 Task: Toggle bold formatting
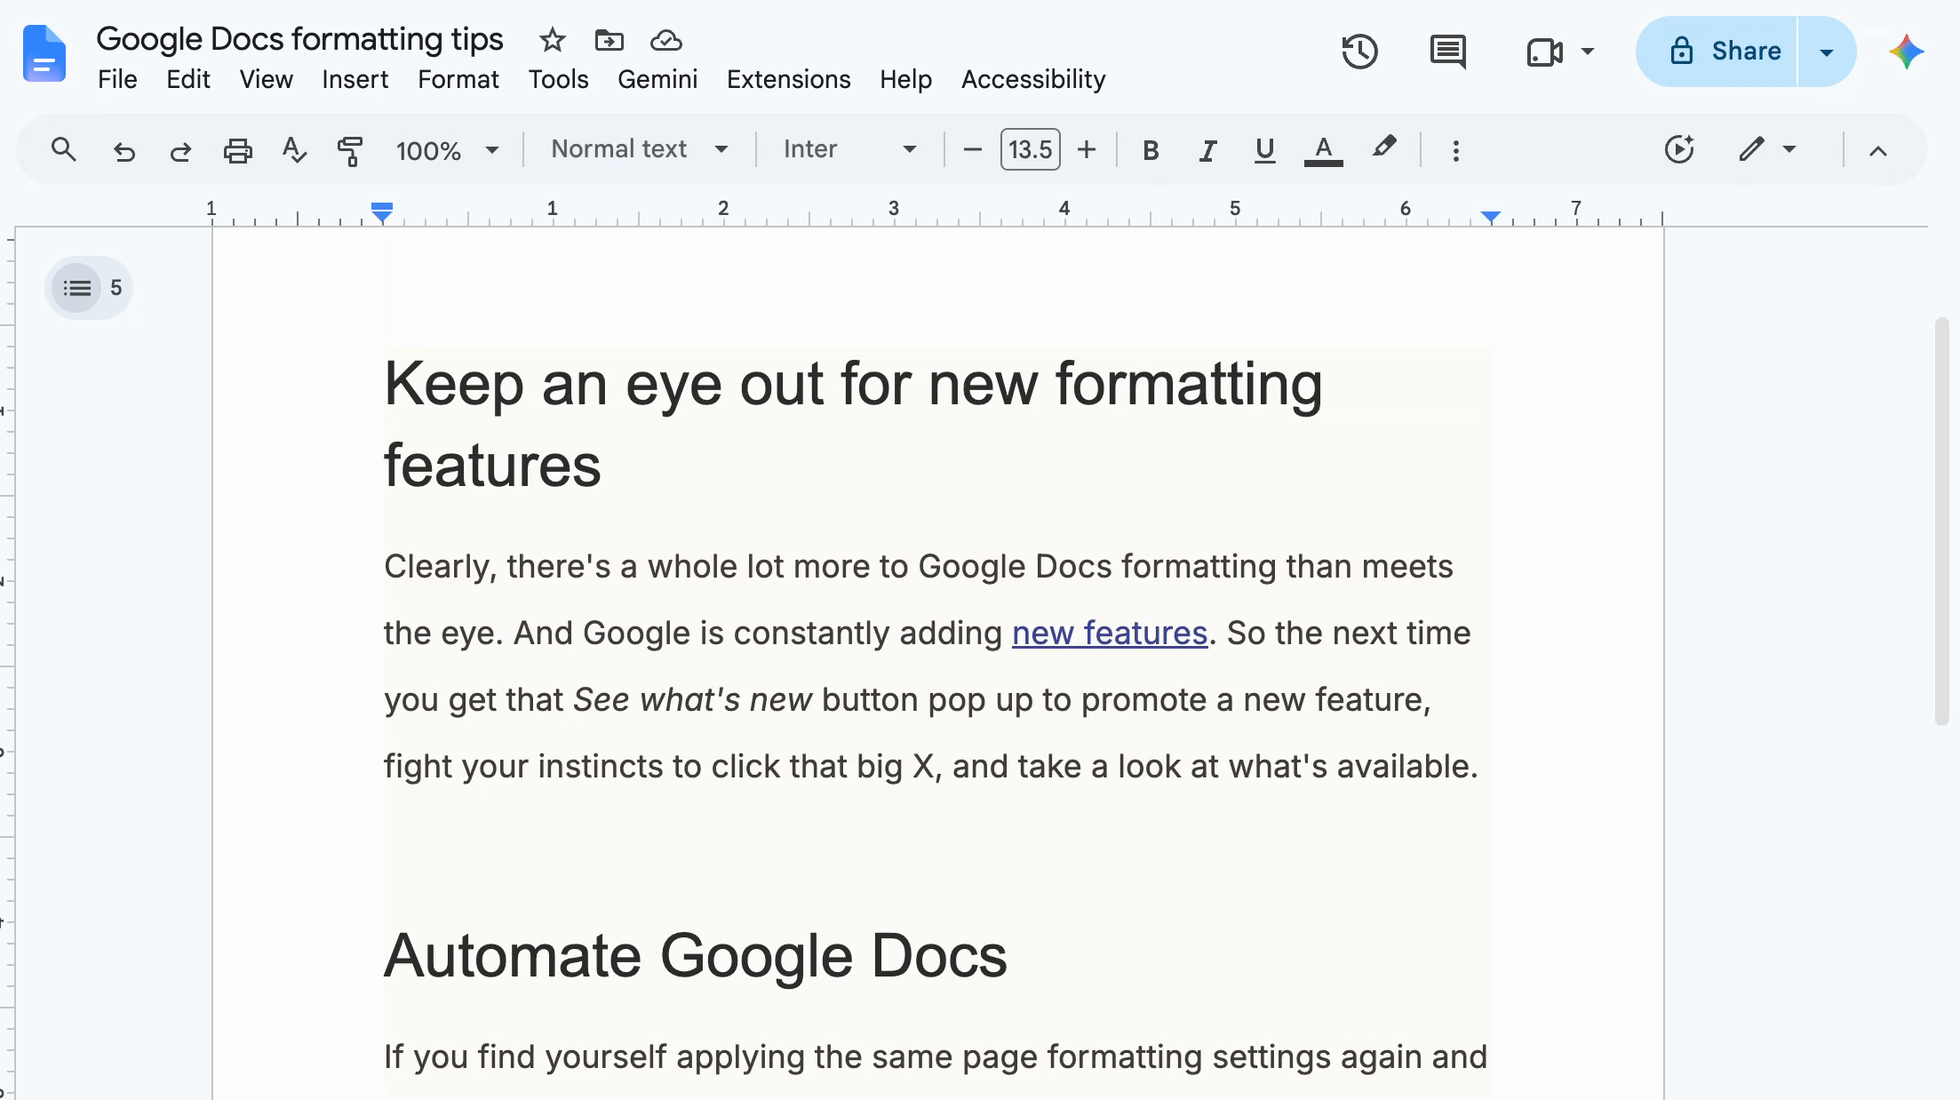coord(1151,150)
